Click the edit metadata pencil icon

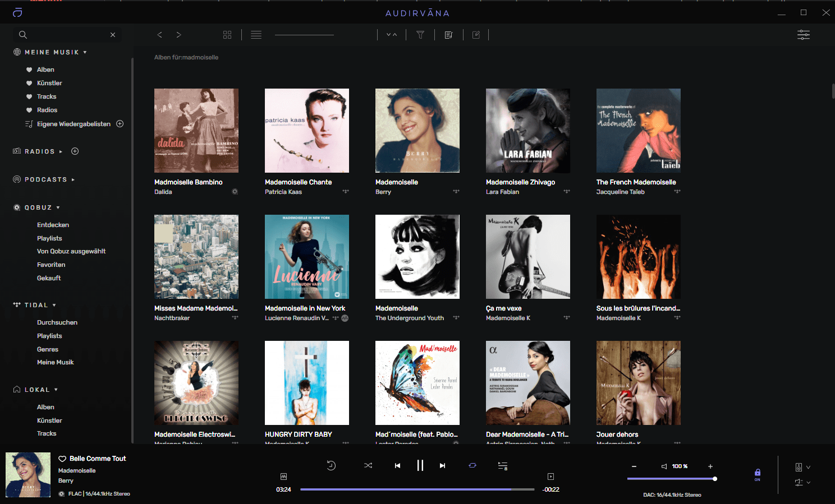(476, 35)
